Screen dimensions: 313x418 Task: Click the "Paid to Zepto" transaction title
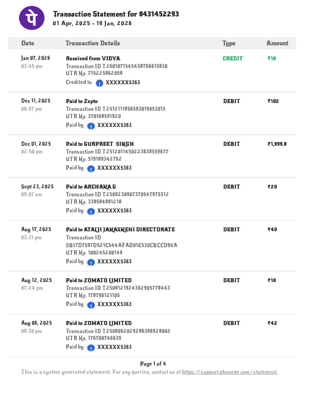click(x=82, y=101)
